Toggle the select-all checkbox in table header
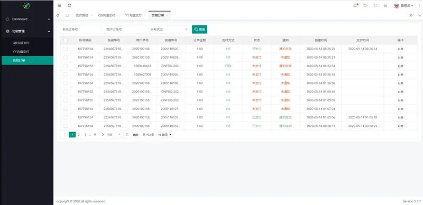This screenshot has height=205, width=423. pyautogui.click(x=66, y=40)
